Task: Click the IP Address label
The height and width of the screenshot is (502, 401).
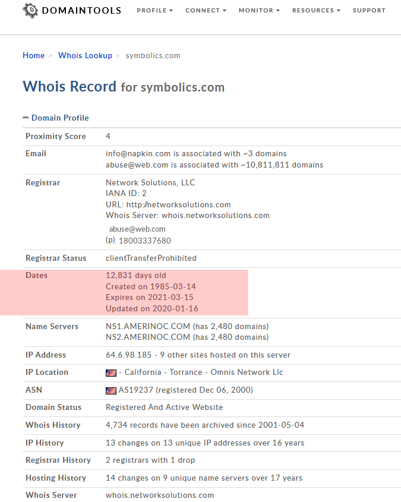Action: tap(46, 355)
